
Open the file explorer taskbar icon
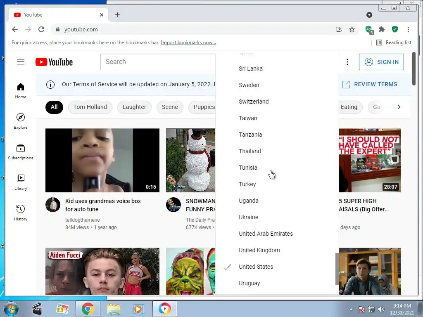click(114, 309)
